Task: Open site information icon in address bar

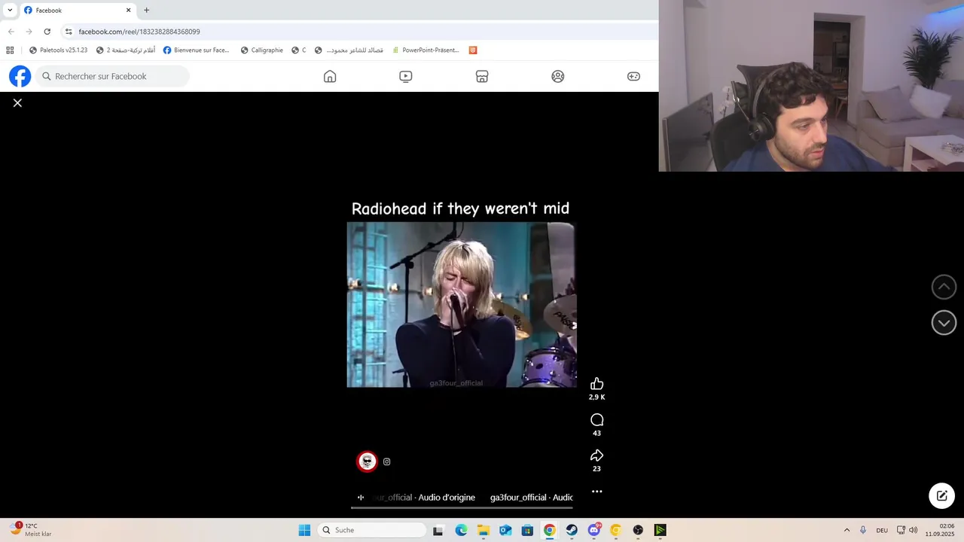Action: (69, 32)
